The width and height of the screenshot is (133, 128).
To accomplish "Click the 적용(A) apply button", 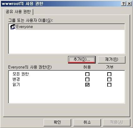I will click(117, 122).
